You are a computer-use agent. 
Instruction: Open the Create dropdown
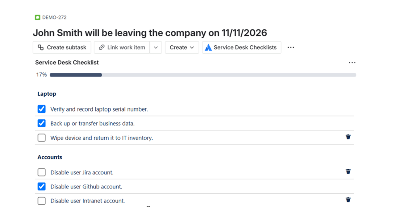point(182,47)
